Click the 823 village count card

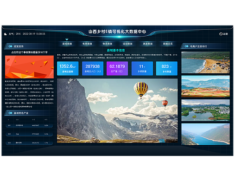pyautogui.click(x=167, y=68)
